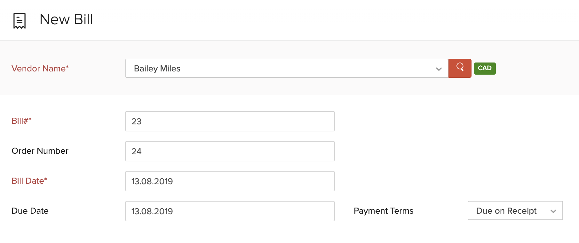Click the Order Number label
The image size is (579, 243).
coord(40,151)
